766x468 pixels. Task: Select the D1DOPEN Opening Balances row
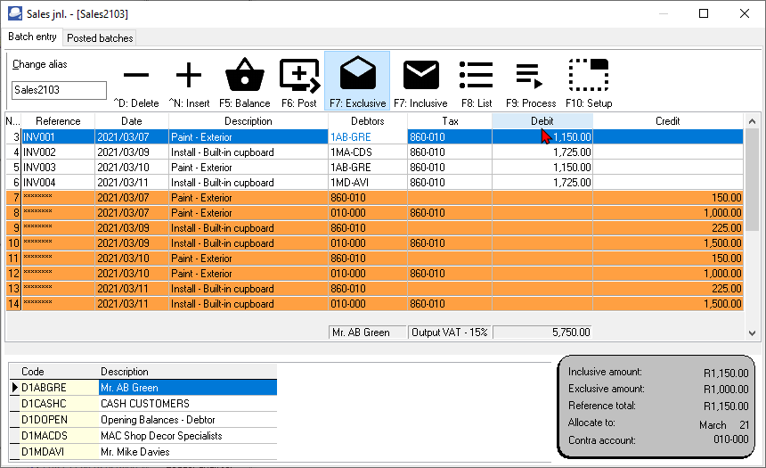pyautogui.click(x=143, y=420)
